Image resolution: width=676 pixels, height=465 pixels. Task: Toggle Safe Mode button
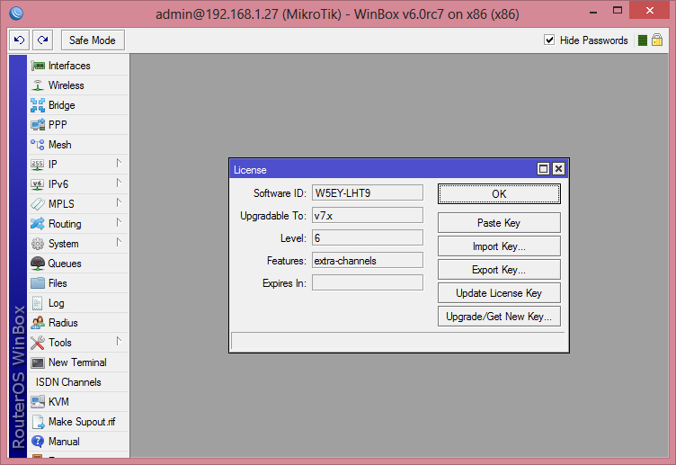[93, 40]
